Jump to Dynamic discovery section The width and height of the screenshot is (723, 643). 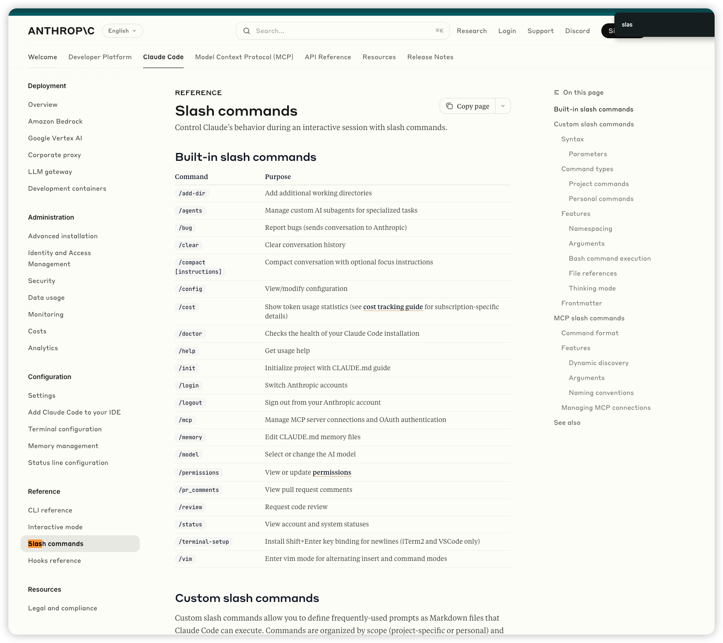[599, 363]
